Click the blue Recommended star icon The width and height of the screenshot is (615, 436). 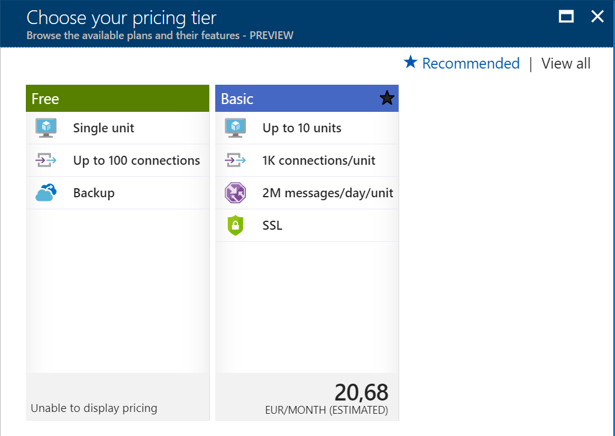(410, 62)
